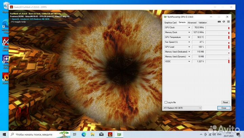Viewport: 244px width, 138px height.
Task: Open the AIDA64 Extreme desktop shortcut
Action: pos(5,44)
